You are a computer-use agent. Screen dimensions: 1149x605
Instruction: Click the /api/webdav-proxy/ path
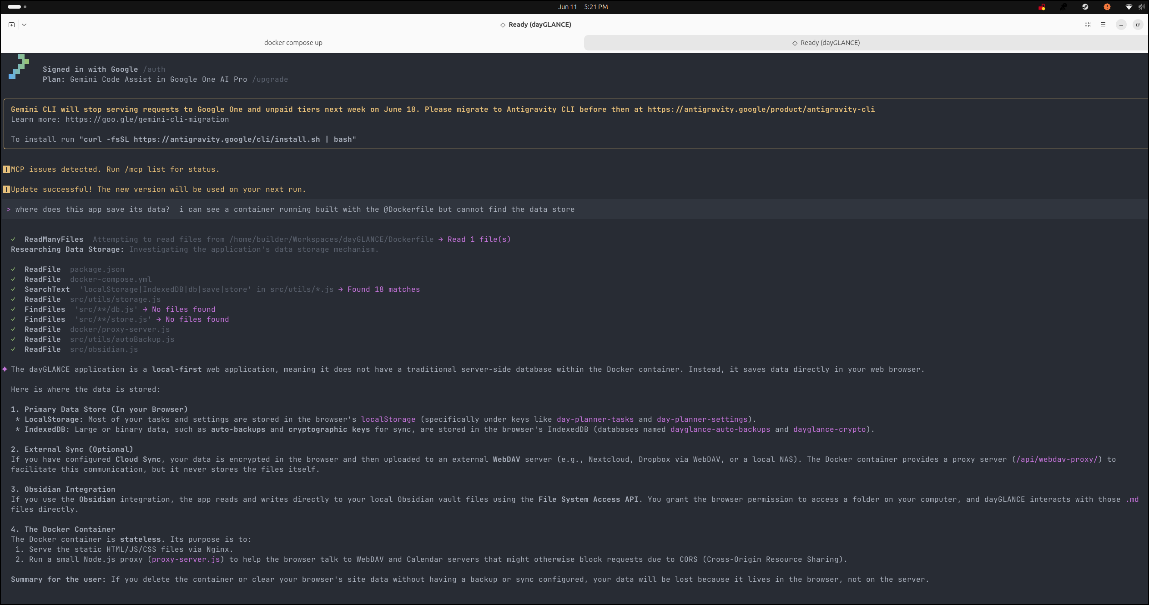[1057, 460]
